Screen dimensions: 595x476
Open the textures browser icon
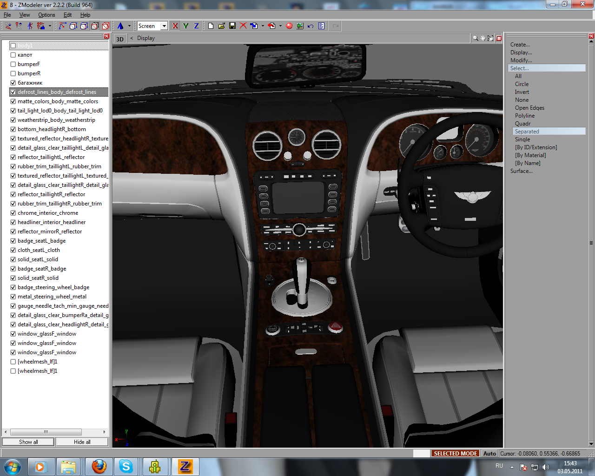click(x=300, y=26)
